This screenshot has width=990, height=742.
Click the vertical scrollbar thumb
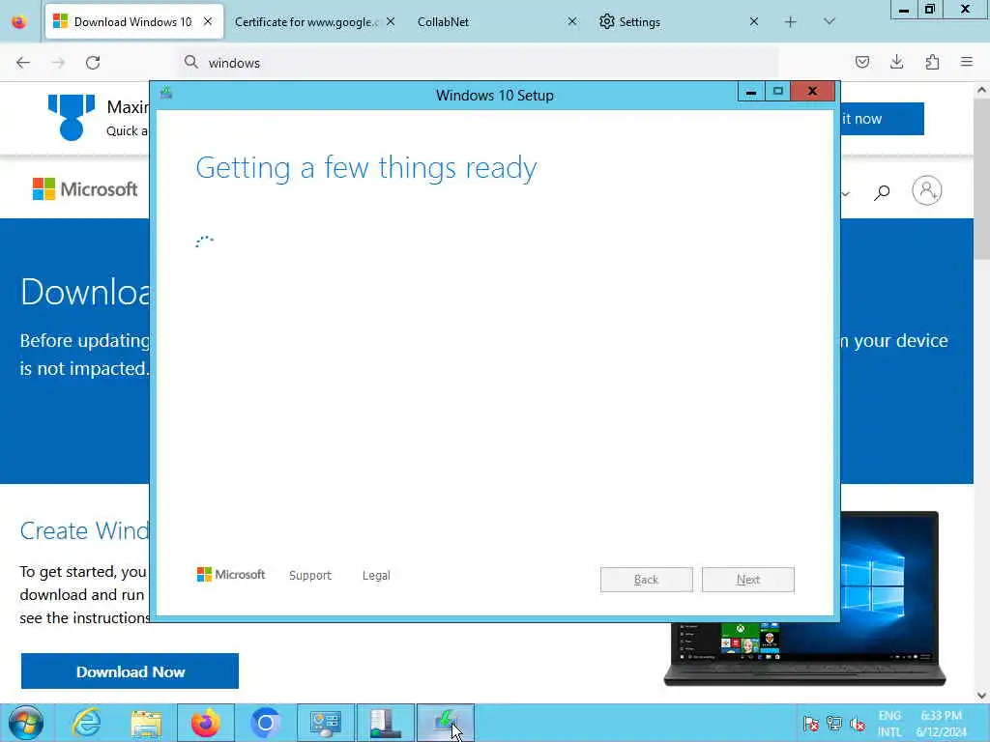[982, 179]
